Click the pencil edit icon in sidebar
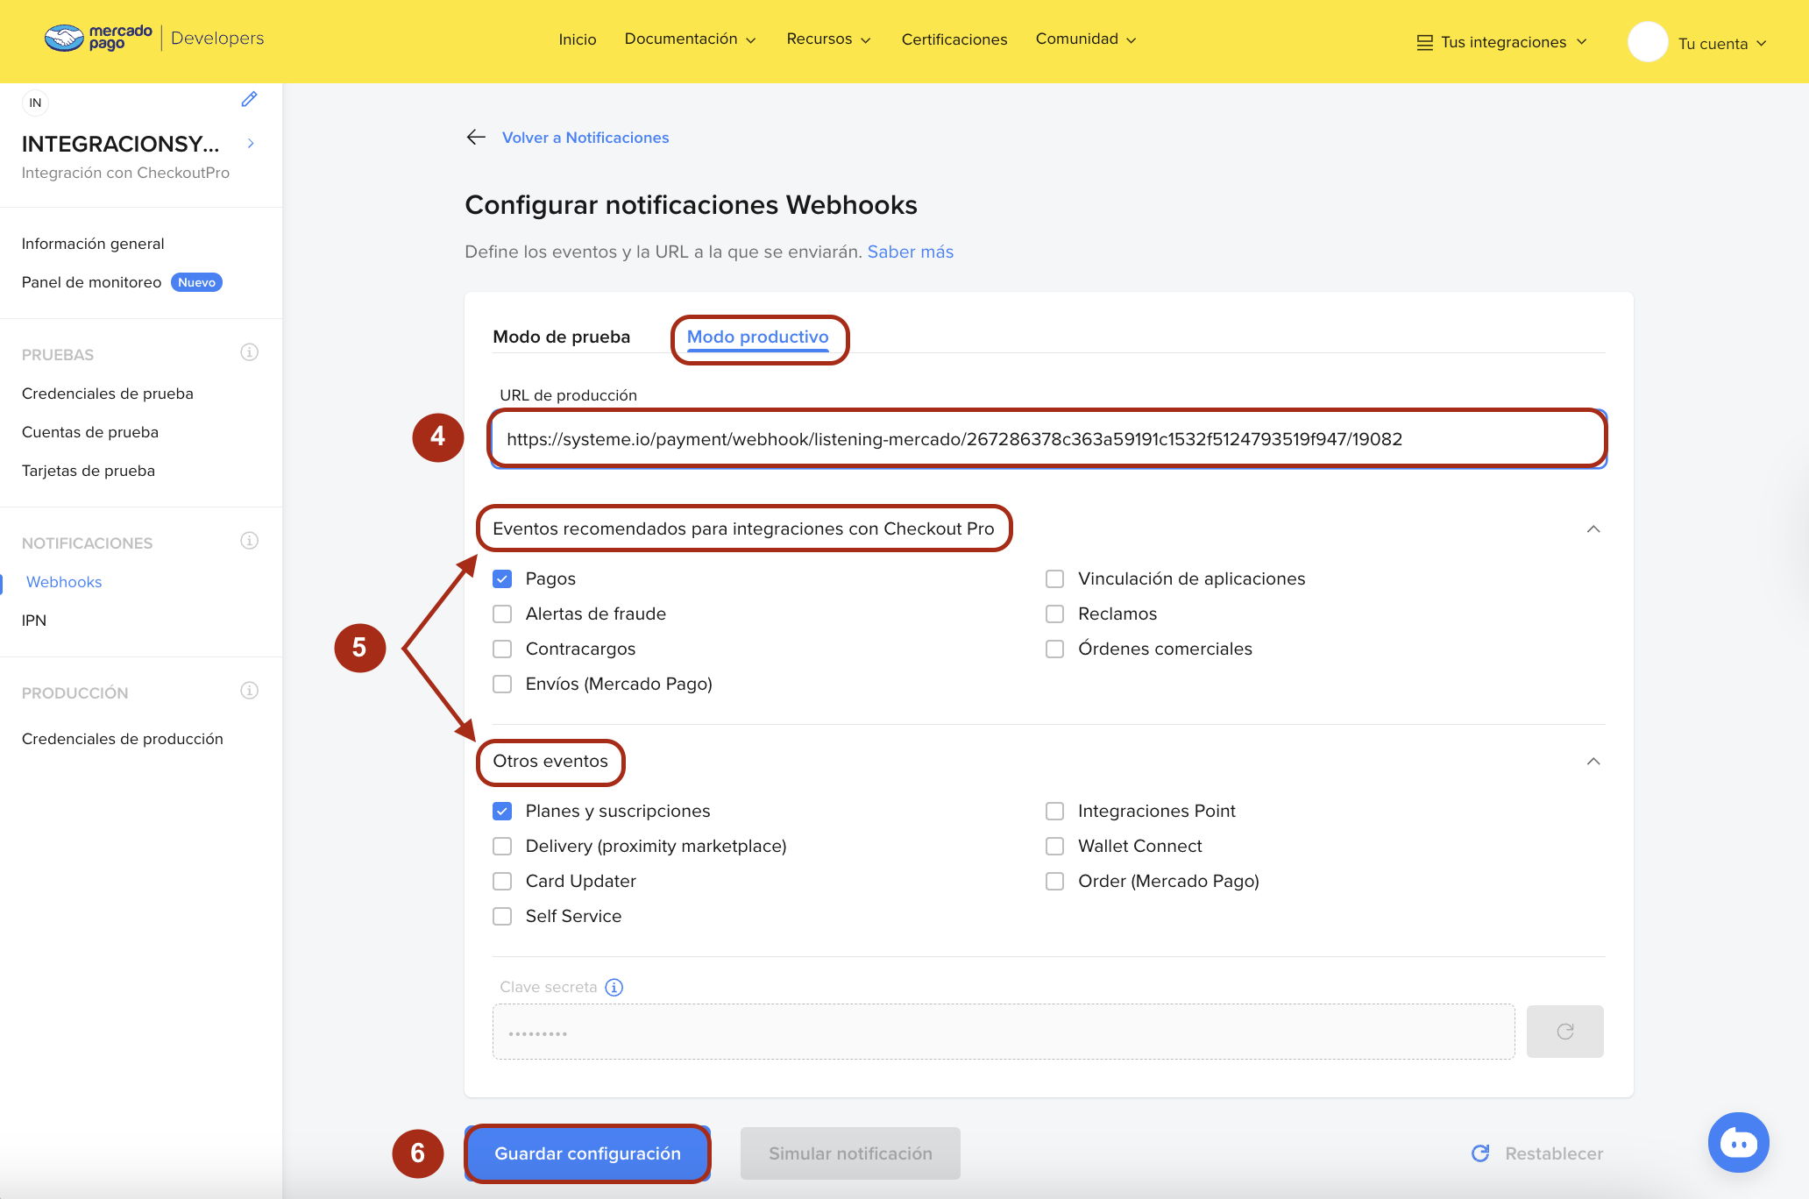Viewport: 1809px width, 1199px height. point(249,100)
